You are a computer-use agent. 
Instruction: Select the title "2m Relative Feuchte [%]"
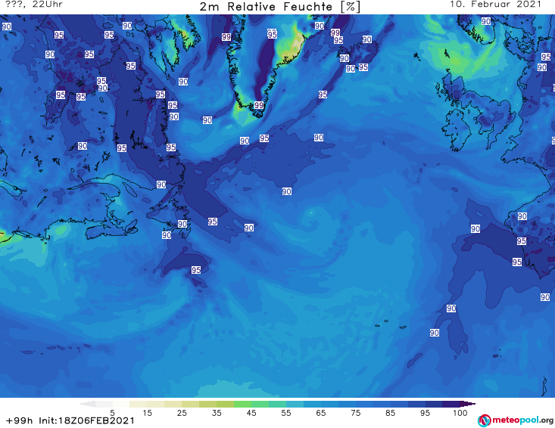(x=280, y=7)
